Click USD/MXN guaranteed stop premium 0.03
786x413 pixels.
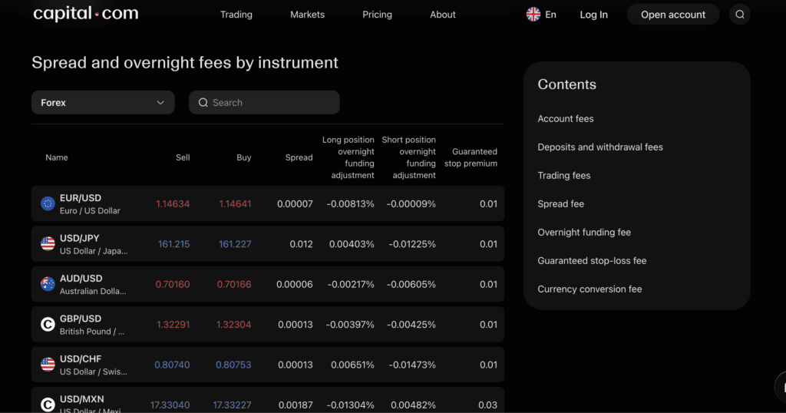click(x=487, y=405)
